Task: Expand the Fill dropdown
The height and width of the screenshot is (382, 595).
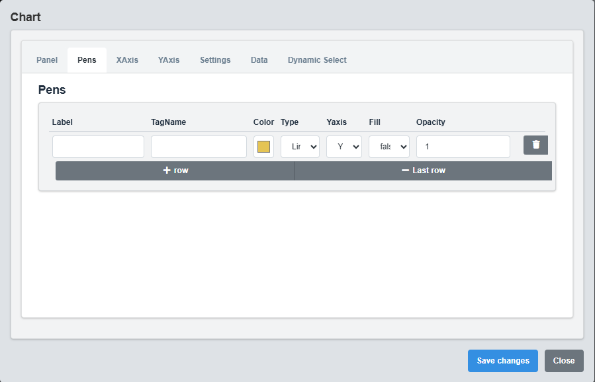Action: 389,147
